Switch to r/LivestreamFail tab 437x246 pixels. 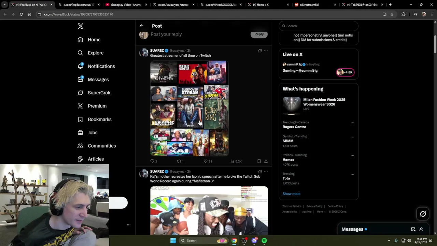coord(316,5)
